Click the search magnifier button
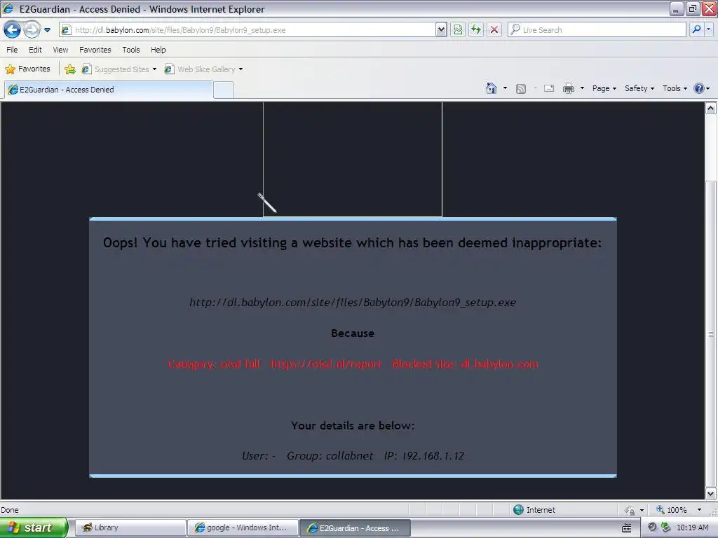The width and height of the screenshot is (718, 538). (x=696, y=29)
